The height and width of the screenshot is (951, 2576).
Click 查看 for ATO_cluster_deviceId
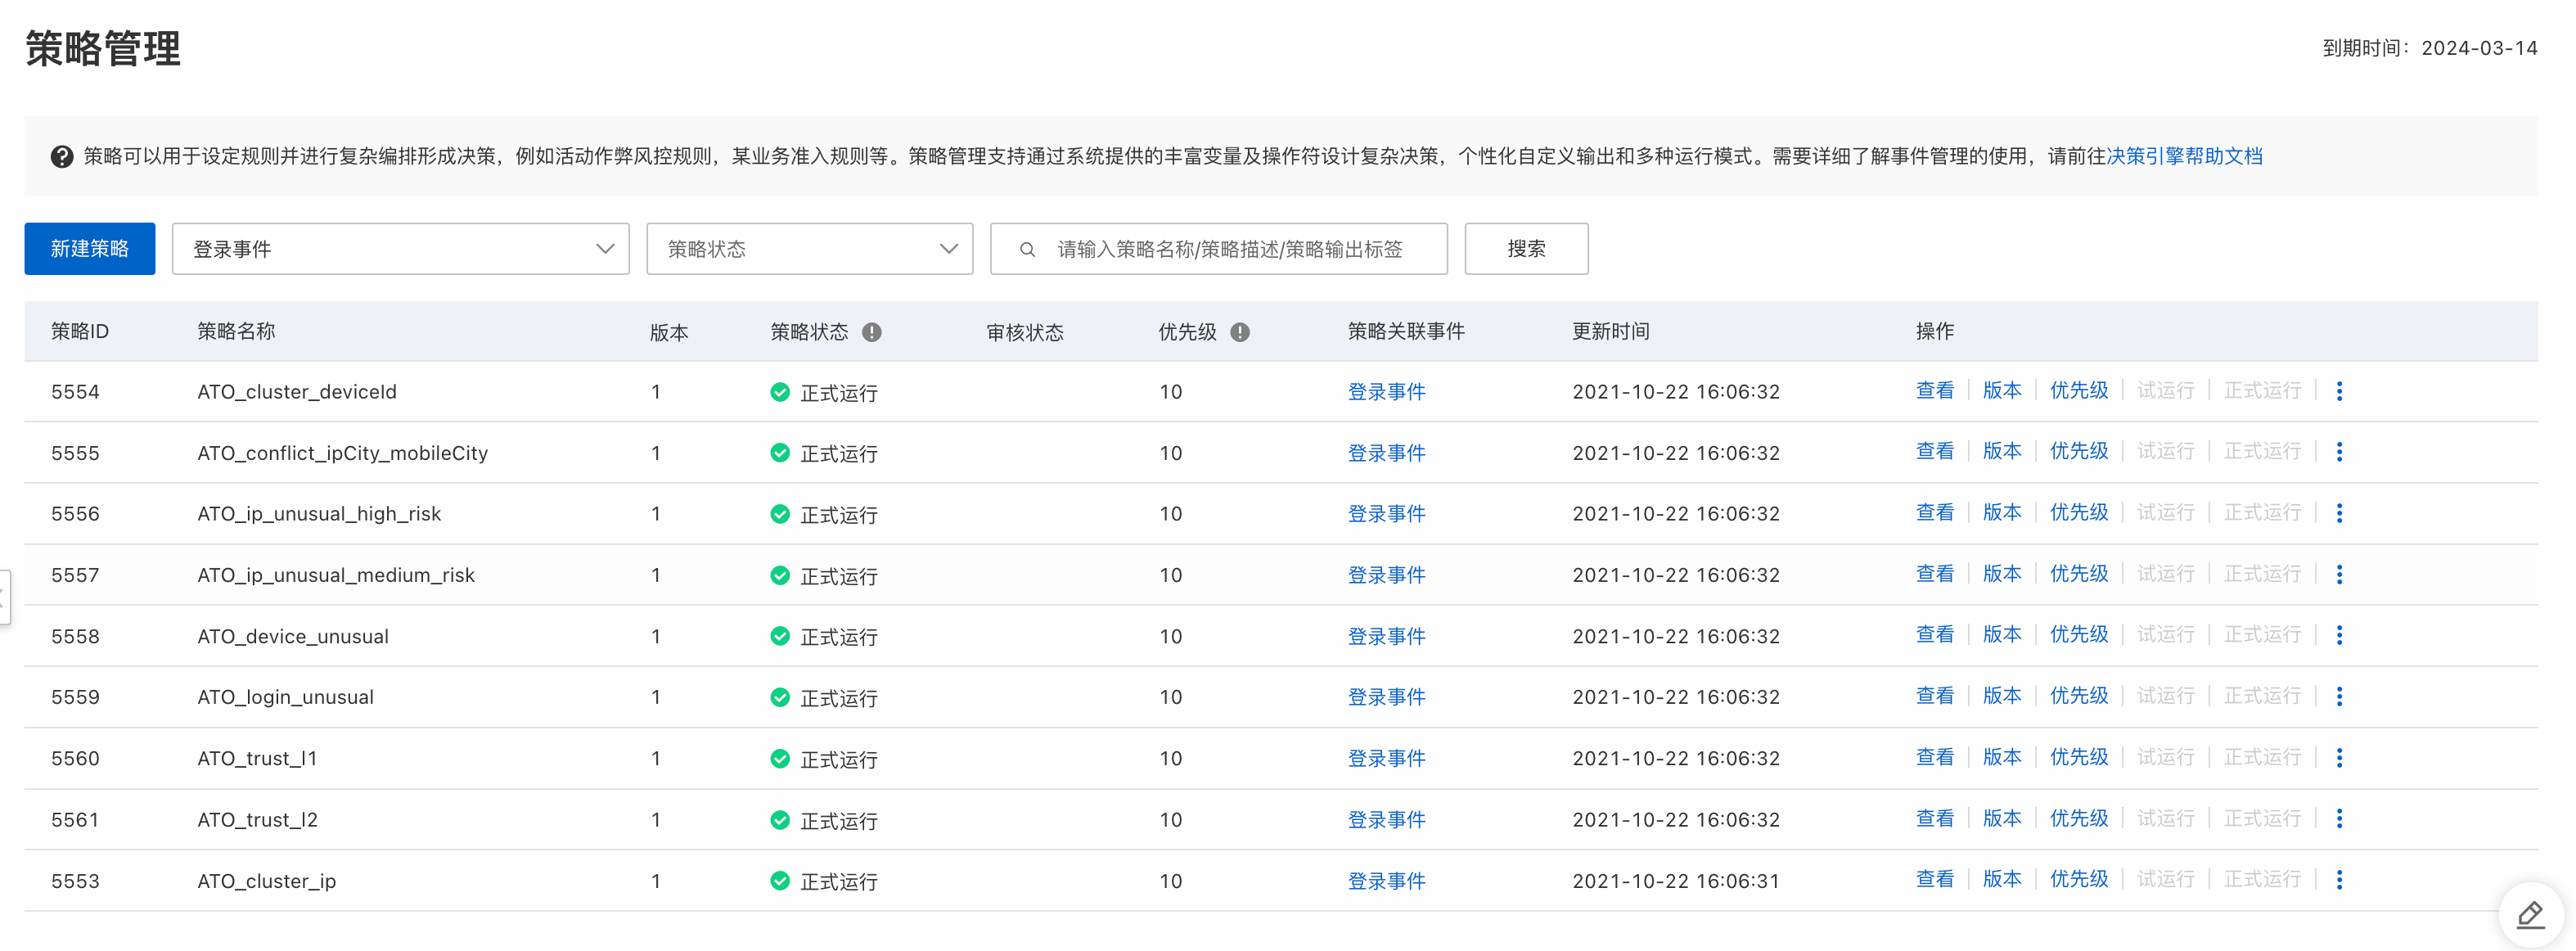tap(1935, 391)
